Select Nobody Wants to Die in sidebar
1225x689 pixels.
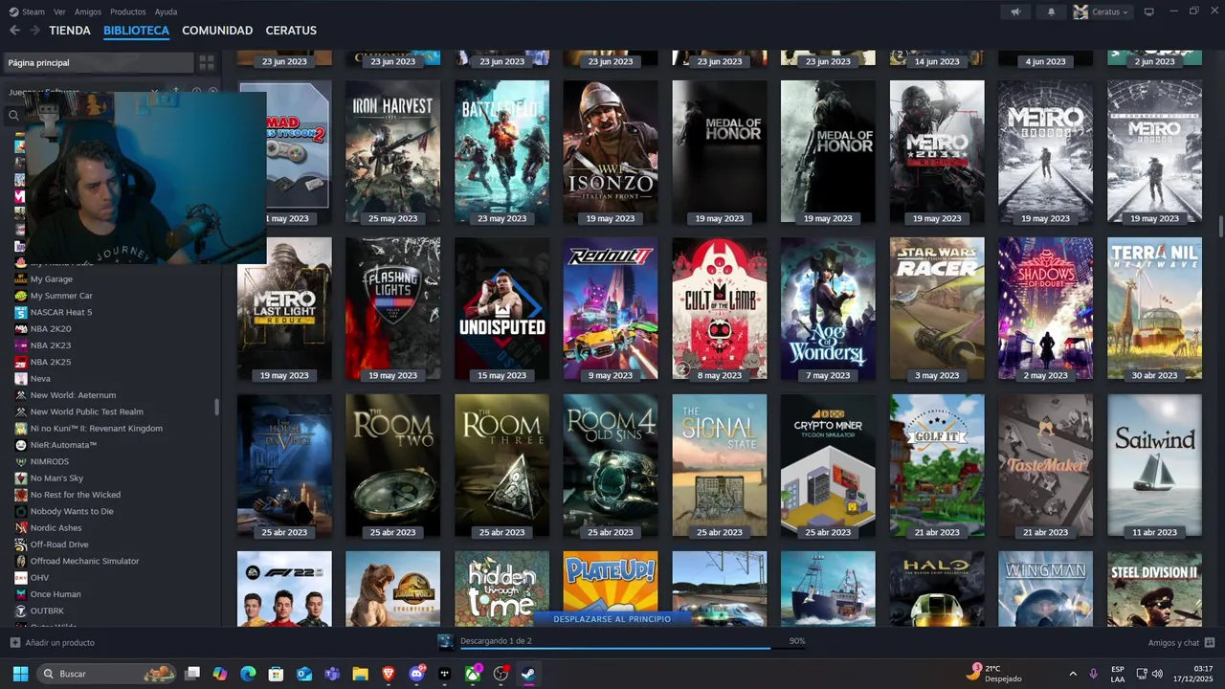[72, 511]
